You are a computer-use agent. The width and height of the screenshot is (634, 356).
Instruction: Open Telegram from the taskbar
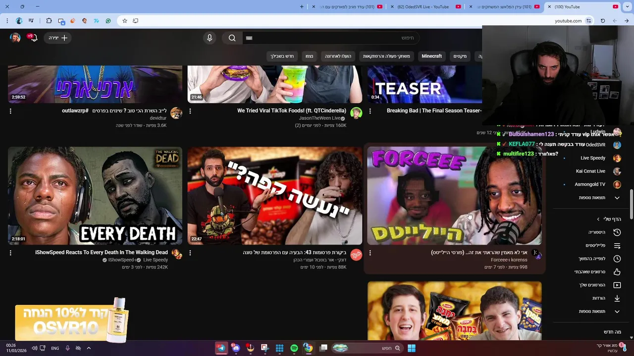pos(221,348)
